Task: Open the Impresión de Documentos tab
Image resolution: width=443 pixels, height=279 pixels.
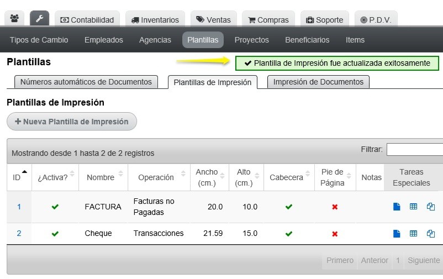Action: pyautogui.click(x=318, y=82)
